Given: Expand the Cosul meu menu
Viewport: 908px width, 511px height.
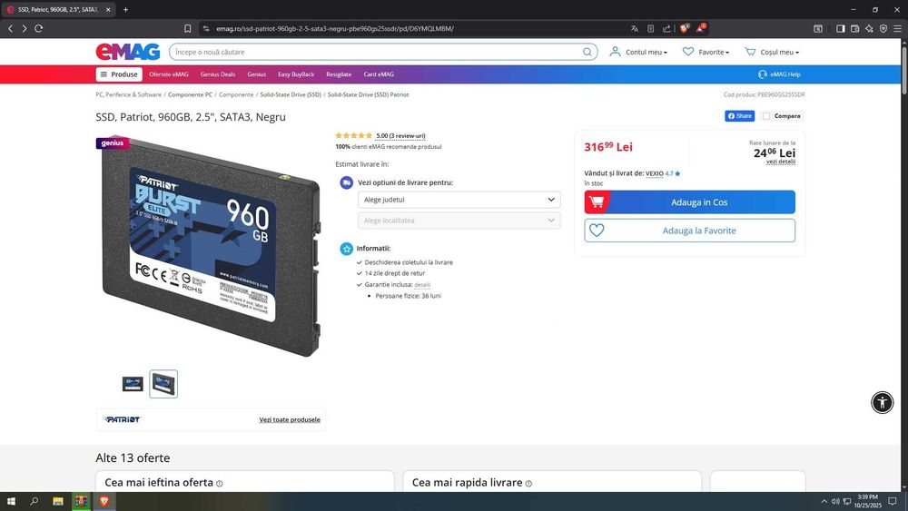Looking at the screenshot, I should coord(771,52).
